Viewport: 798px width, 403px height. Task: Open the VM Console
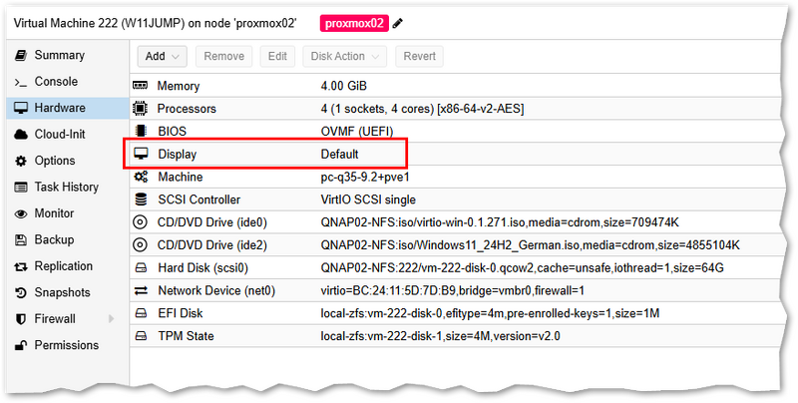(x=55, y=81)
